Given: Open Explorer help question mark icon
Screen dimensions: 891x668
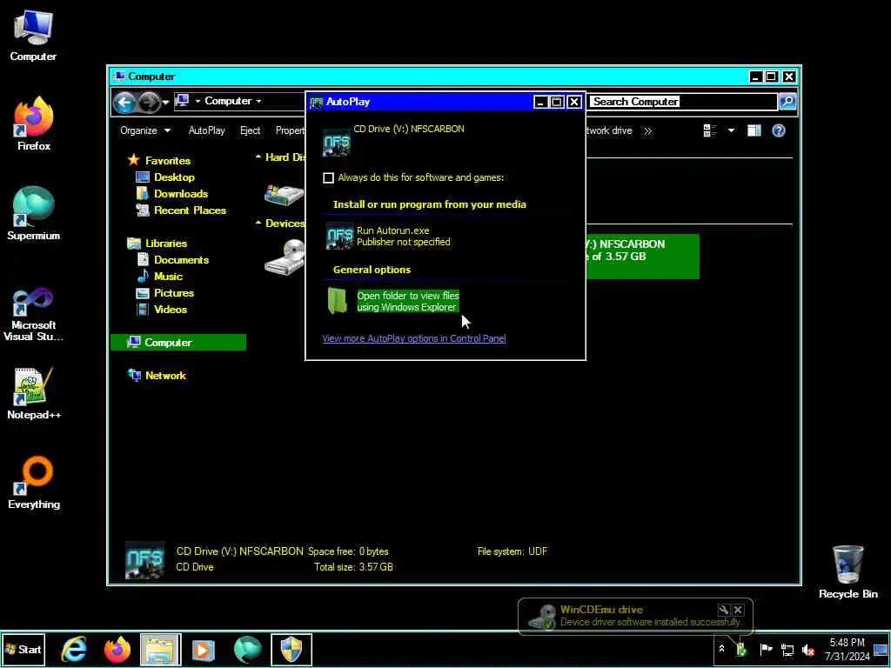Looking at the screenshot, I should tap(779, 130).
